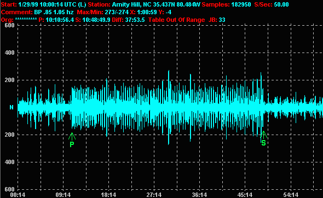Click the 45:14 time axis label
Image resolution: width=323 pixels, height=198 pixels.
[x=245, y=195]
